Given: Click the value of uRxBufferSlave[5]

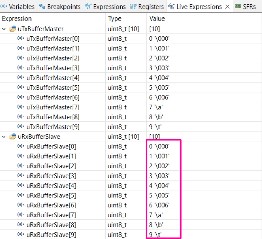Looking at the screenshot, I should pos(159,195).
